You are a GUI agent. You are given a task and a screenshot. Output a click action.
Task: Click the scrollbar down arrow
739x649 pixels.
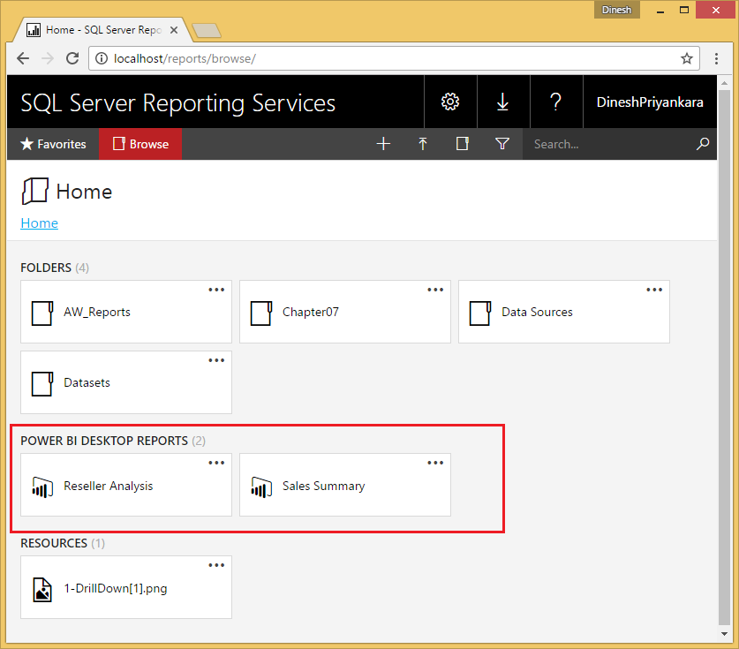pyautogui.click(x=724, y=634)
